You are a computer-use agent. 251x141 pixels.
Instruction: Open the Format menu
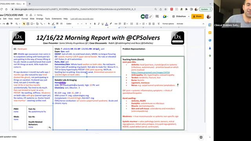(25, 19)
